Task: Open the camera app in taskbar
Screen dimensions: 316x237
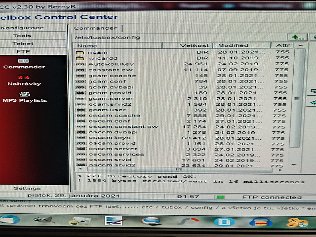Action: (80, 221)
